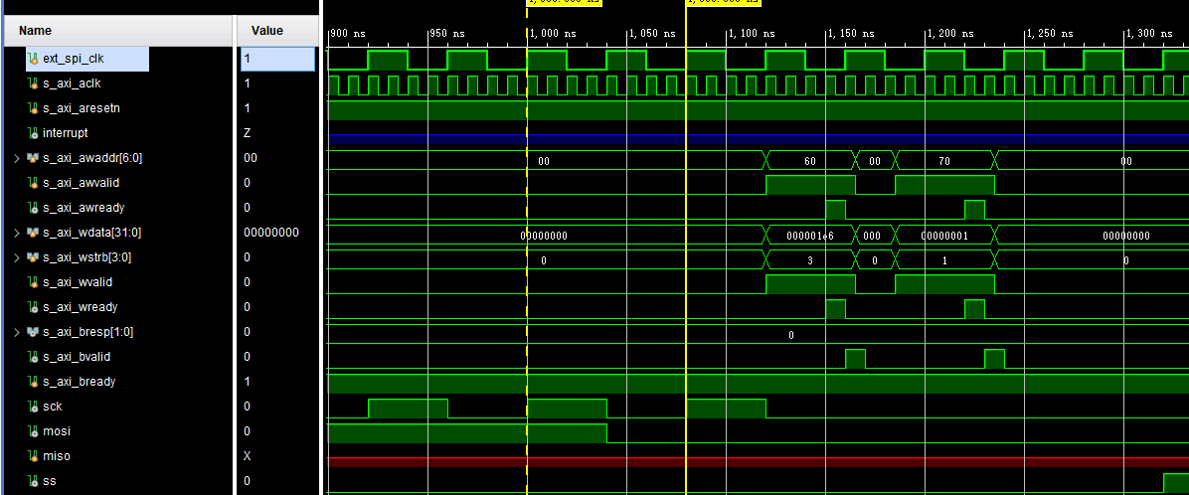Expand the s_axi_bresp[1:0] bus
1189x495 pixels.
[17, 332]
